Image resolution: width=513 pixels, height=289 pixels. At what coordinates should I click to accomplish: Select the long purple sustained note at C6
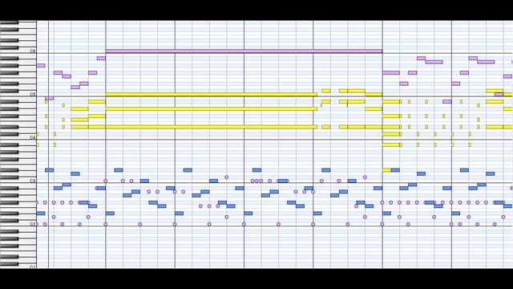coord(244,51)
